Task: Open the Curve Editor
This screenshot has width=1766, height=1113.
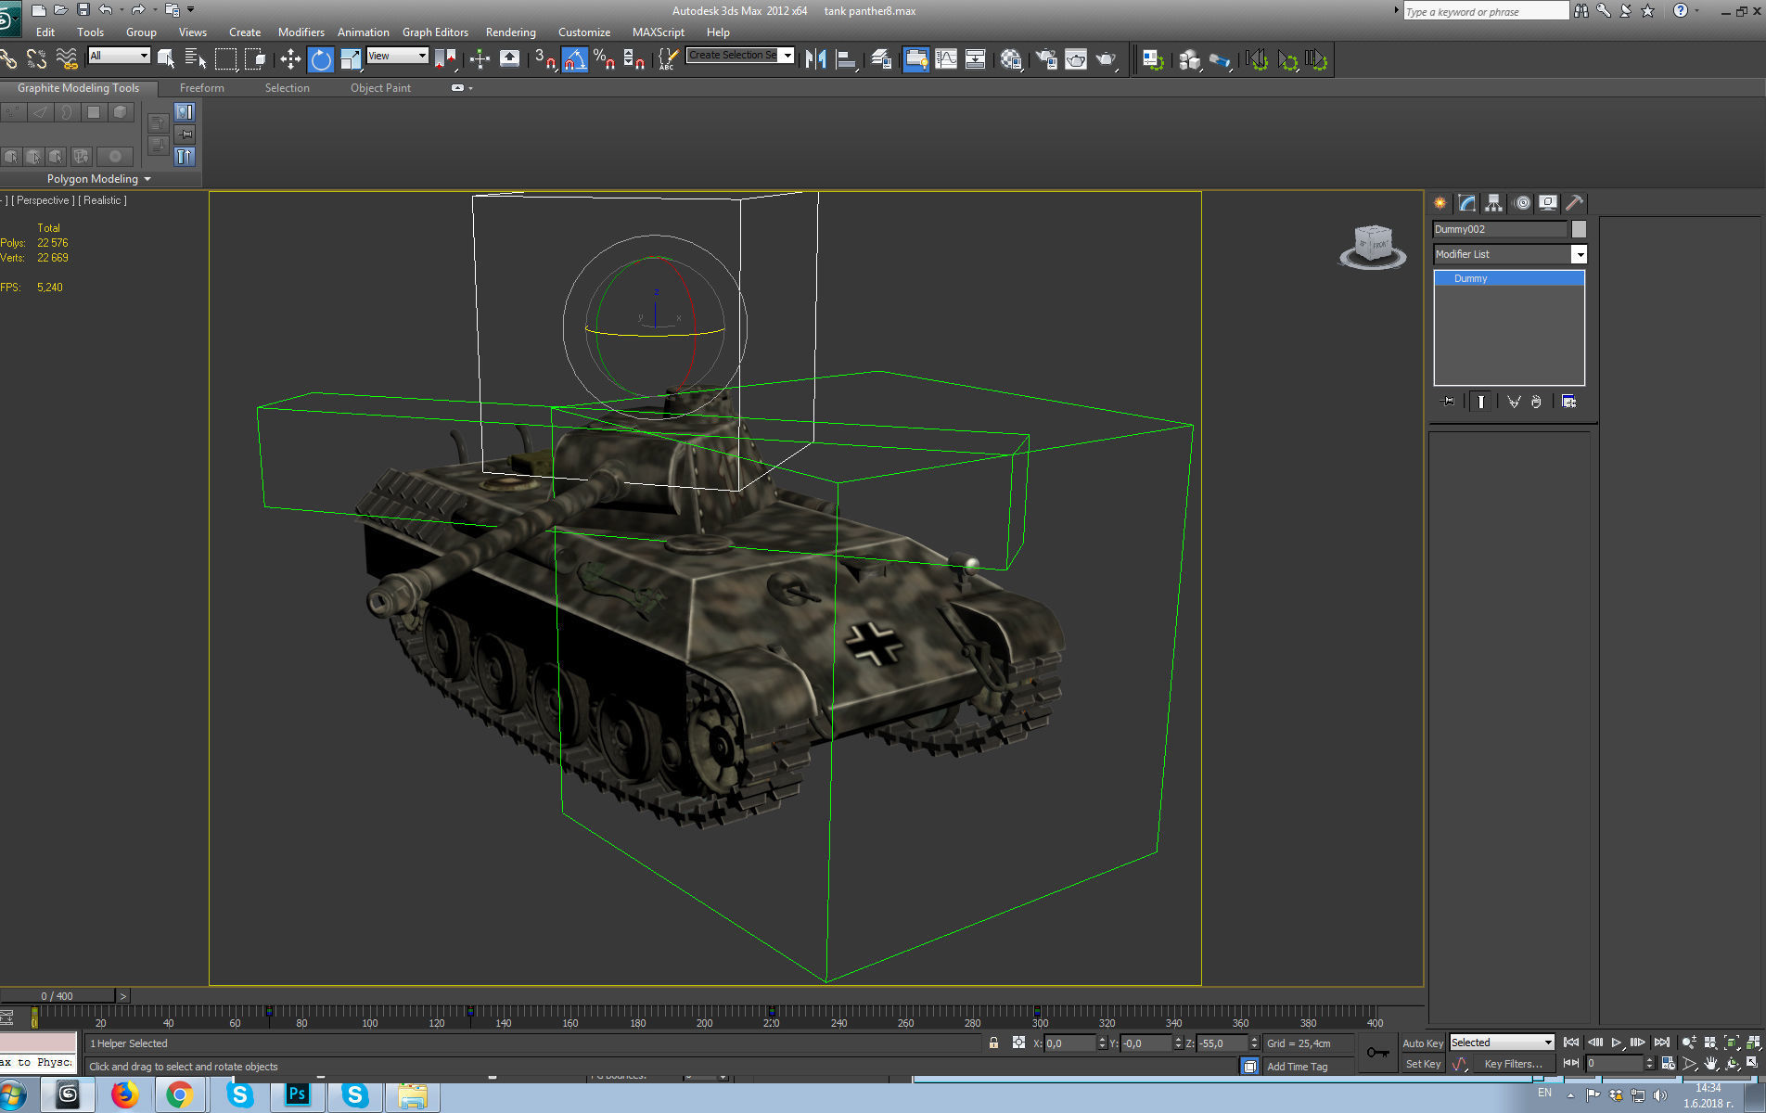Action: coord(946,59)
